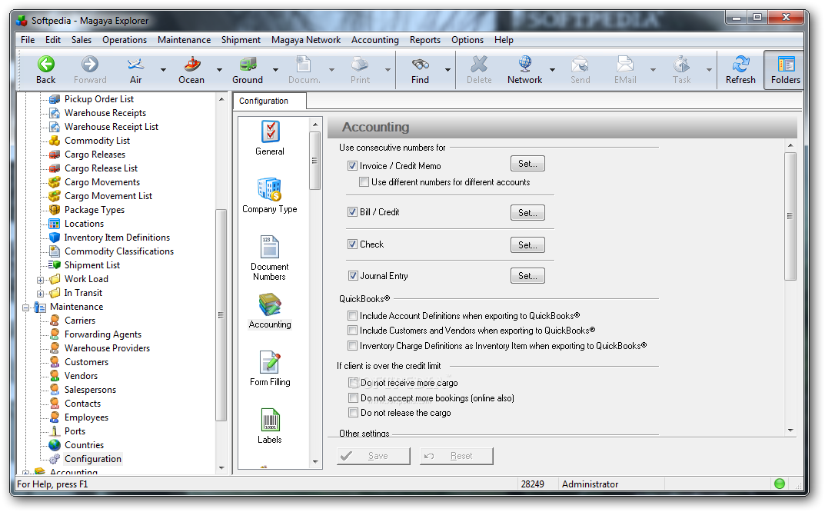Image resolution: width=825 pixels, height=512 pixels.
Task: Open the Ocean shipments toolbar icon
Action: [191, 65]
